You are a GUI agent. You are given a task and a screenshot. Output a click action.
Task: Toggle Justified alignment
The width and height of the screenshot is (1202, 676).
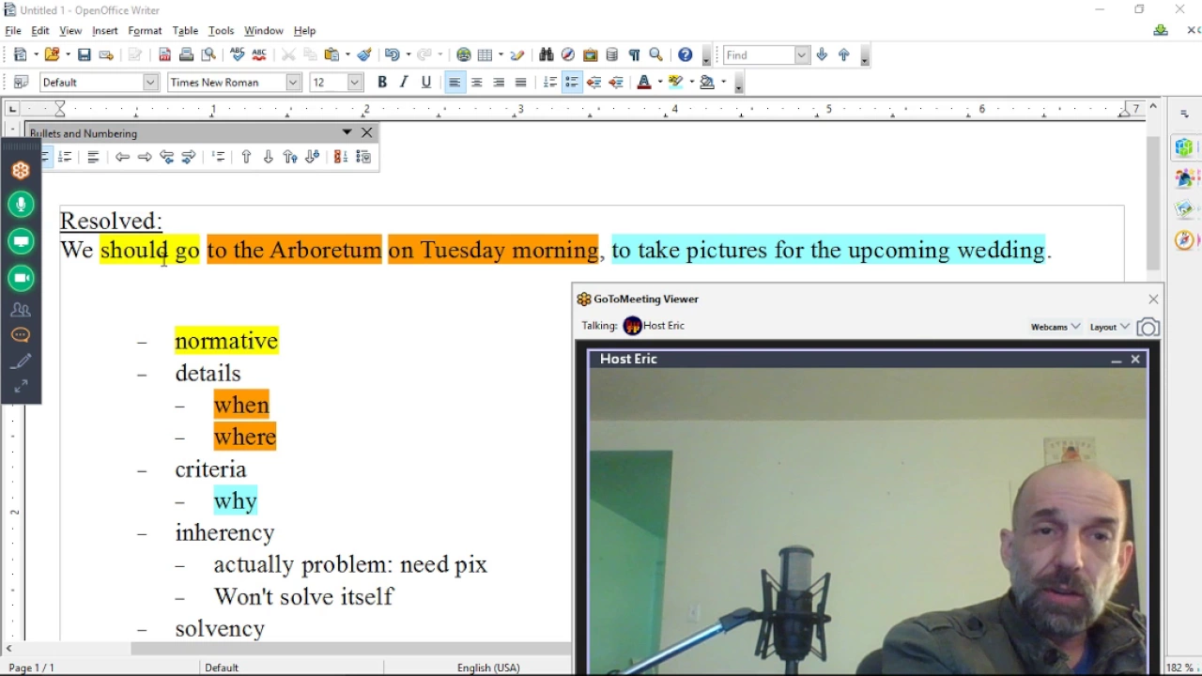(x=521, y=83)
